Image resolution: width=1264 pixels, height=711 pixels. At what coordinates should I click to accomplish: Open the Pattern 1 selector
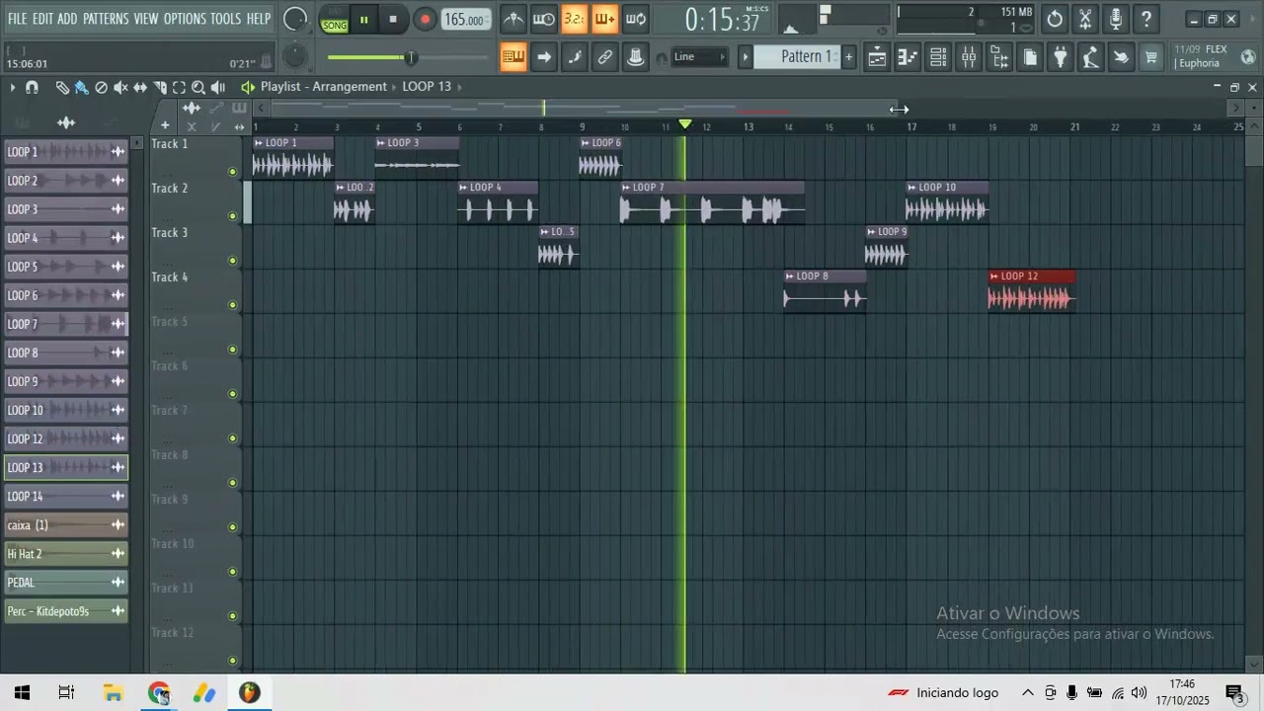pos(806,57)
